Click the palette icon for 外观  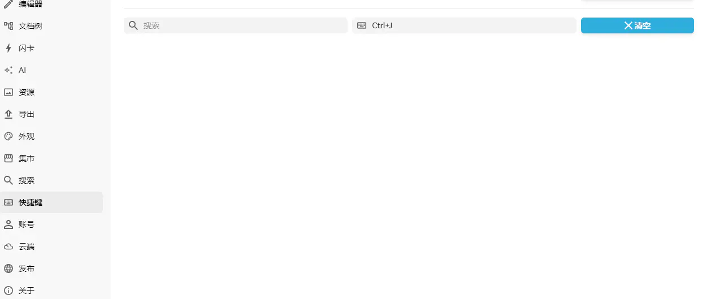(8, 136)
